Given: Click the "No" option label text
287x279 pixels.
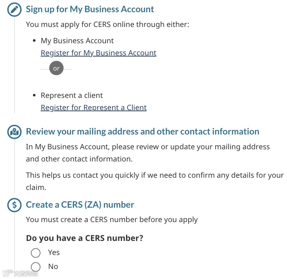Looking at the screenshot, I should tap(53, 266).
